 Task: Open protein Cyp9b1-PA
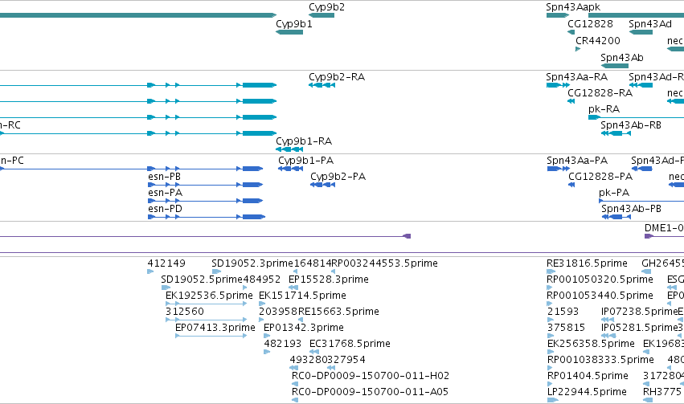[305, 161]
